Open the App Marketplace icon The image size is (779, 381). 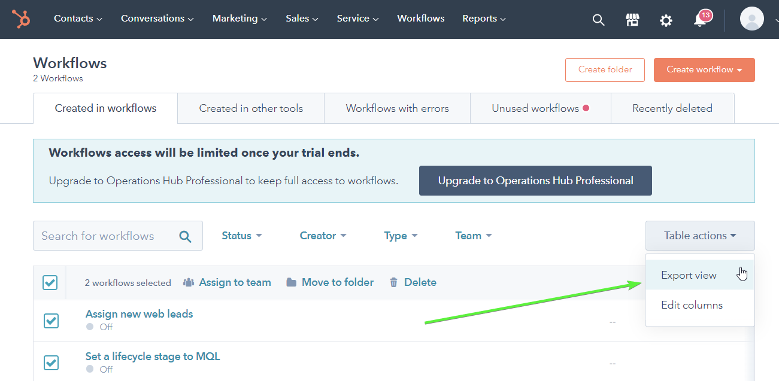pyautogui.click(x=632, y=19)
